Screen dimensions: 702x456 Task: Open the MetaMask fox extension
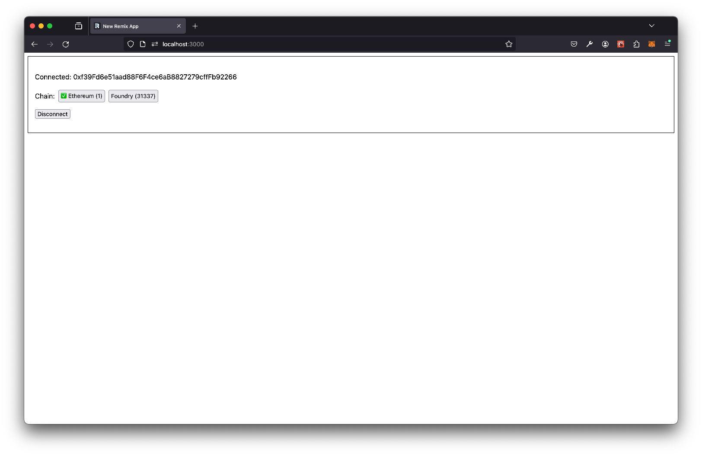click(x=652, y=44)
